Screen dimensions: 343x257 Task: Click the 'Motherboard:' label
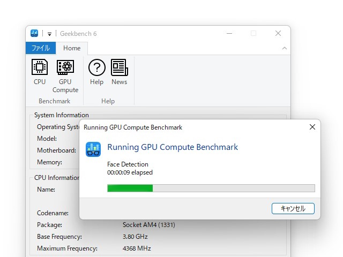click(56, 150)
